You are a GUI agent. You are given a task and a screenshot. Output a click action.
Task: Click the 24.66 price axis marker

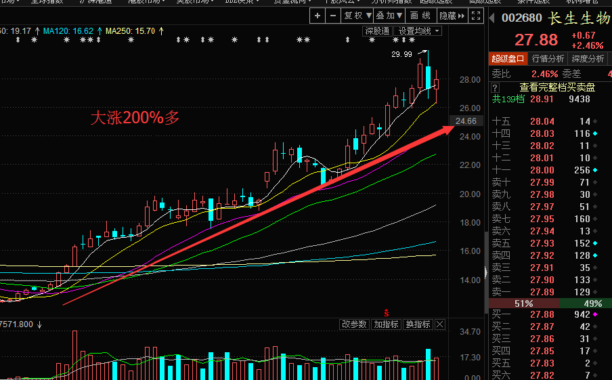[466, 121]
